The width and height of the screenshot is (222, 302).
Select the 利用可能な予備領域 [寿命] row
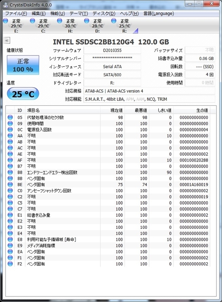[108, 239]
